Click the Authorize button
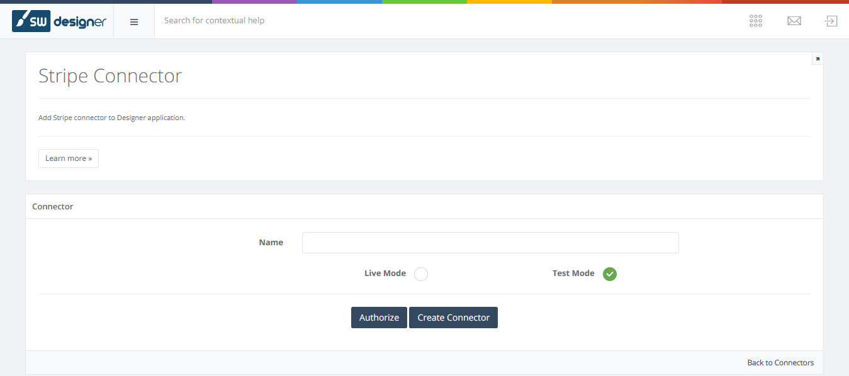The width and height of the screenshot is (849, 376). [379, 318]
